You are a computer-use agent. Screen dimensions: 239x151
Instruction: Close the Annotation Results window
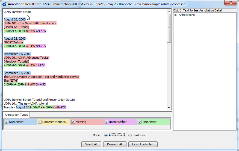231,3
